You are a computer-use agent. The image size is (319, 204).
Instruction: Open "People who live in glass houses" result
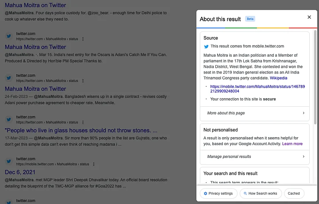[81, 131]
